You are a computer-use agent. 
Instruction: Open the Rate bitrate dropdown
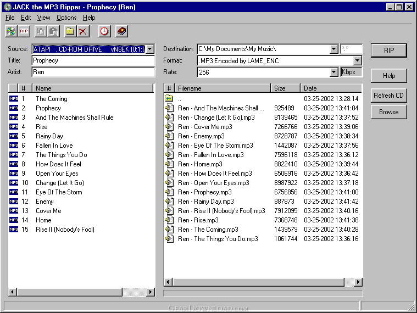tap(333, 72)
